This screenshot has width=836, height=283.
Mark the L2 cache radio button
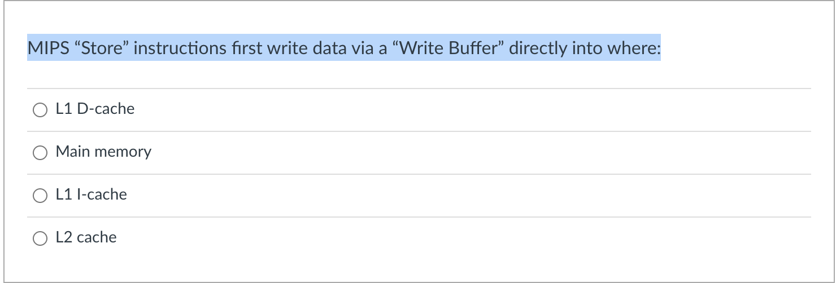pos(40,238)
